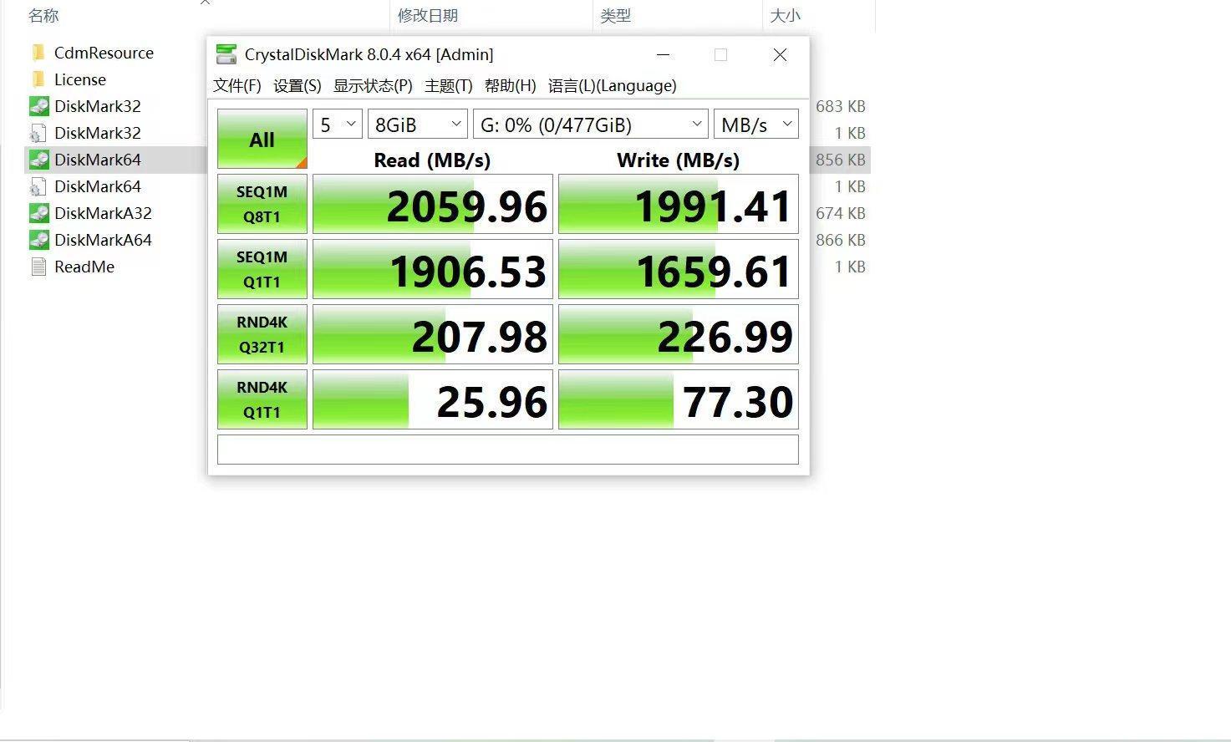Click the CrystalDiskMark title bar icon

226,54
